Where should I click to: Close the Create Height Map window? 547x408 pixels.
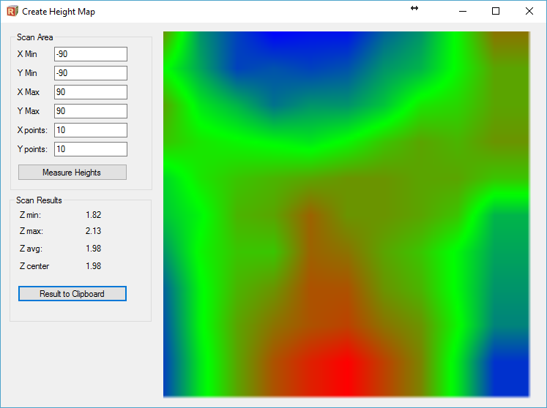click(529, 11)
